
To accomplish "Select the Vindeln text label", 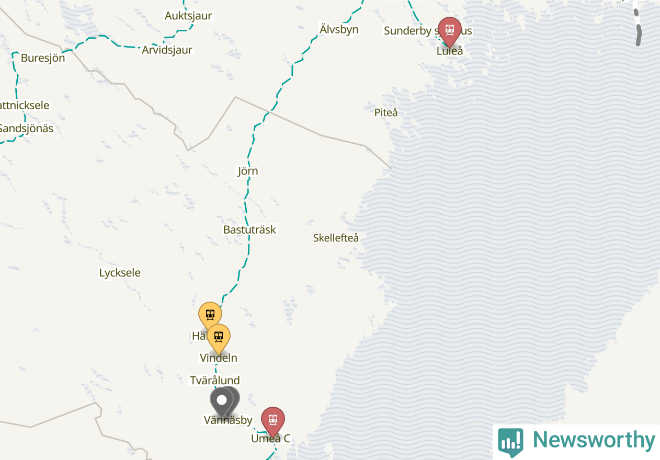I will pyautogui.click(x=219, y=358).
